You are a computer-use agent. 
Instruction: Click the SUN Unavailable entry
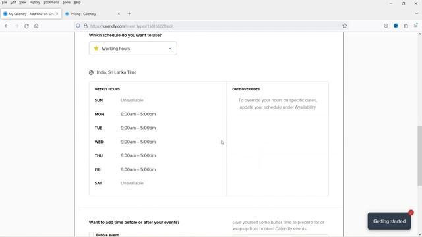click(132, 100)
